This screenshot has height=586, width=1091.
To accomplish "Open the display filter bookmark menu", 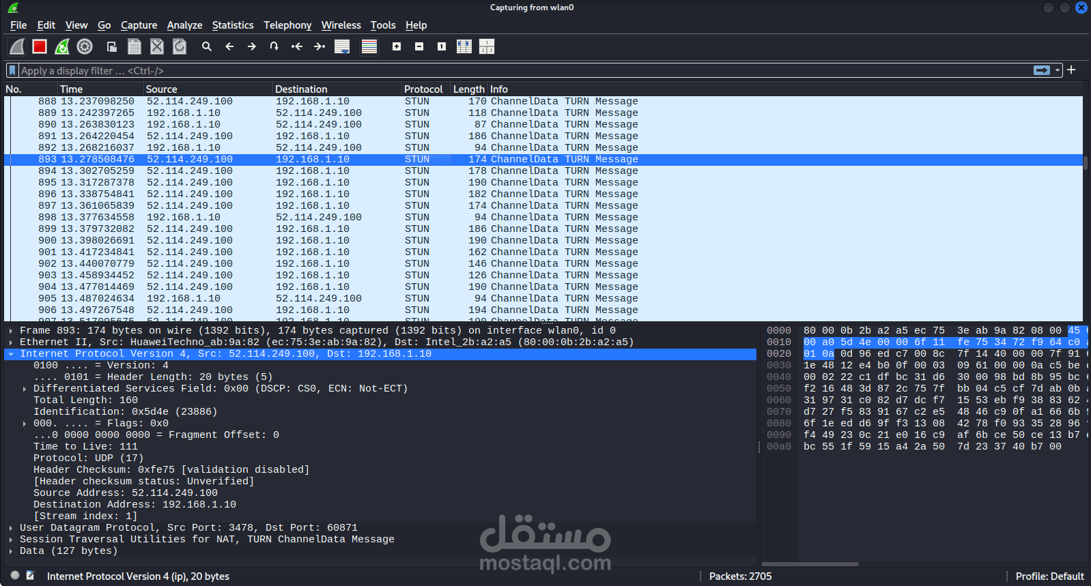I will click(x=12, y=70).
